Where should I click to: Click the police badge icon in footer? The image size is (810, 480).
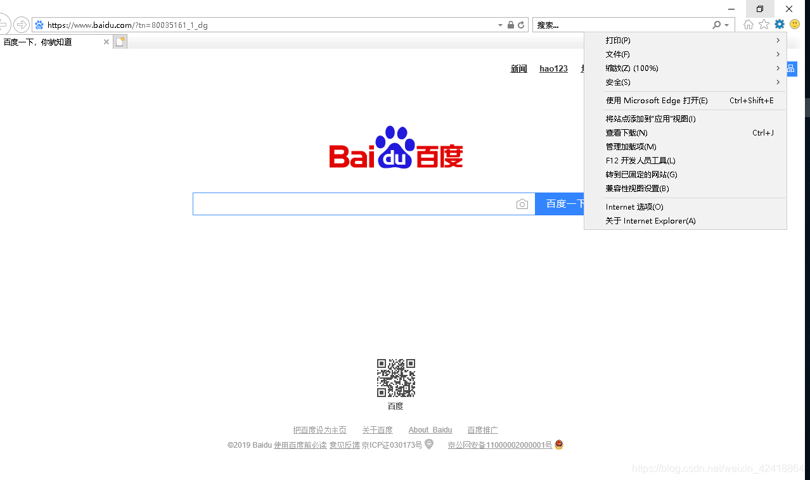(559, 445)
